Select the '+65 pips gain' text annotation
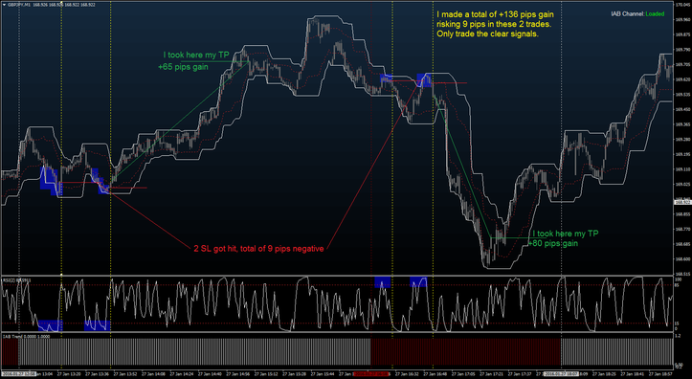The height and width of the screenshot is (379, 692). coord(183,68)
